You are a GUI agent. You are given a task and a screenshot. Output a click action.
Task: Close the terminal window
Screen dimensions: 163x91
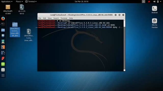tap(123, 15)
